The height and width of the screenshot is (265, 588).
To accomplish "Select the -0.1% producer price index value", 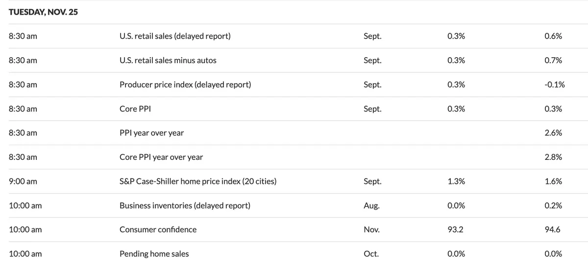I will pyautogui.click(x=554, y=85).
